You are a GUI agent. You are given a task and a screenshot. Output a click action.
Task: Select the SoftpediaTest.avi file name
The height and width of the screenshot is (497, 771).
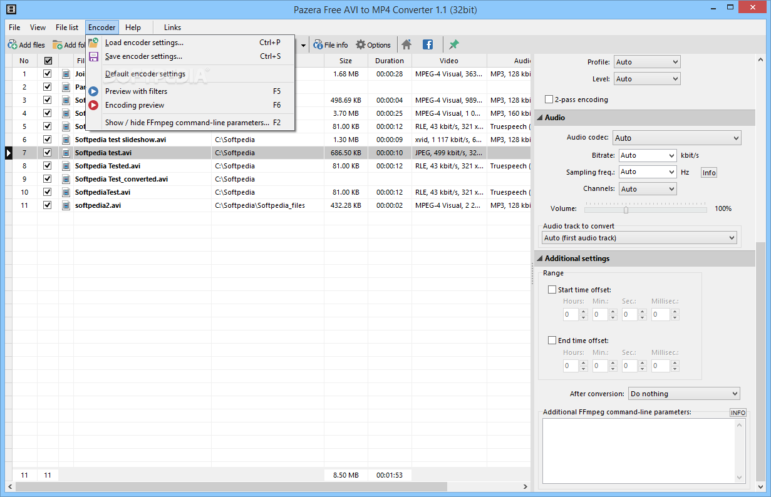(103, 192)
